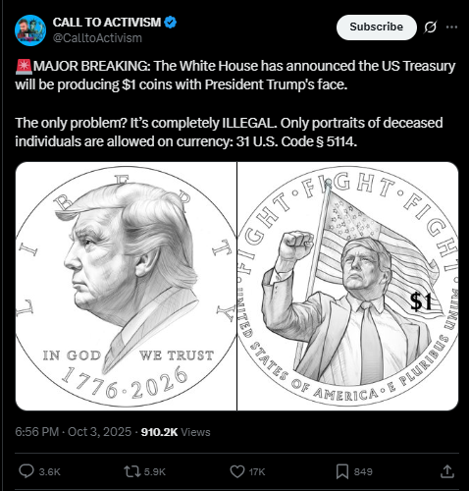Open the Grok explain-post icon

431,27
